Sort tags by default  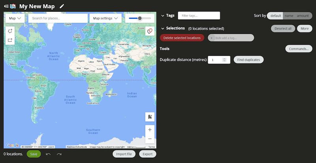(x=275, y=16)
